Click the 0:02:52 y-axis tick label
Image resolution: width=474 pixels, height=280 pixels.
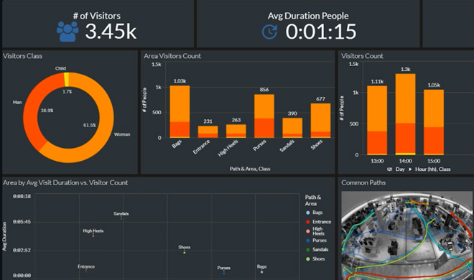coord(22,251)
